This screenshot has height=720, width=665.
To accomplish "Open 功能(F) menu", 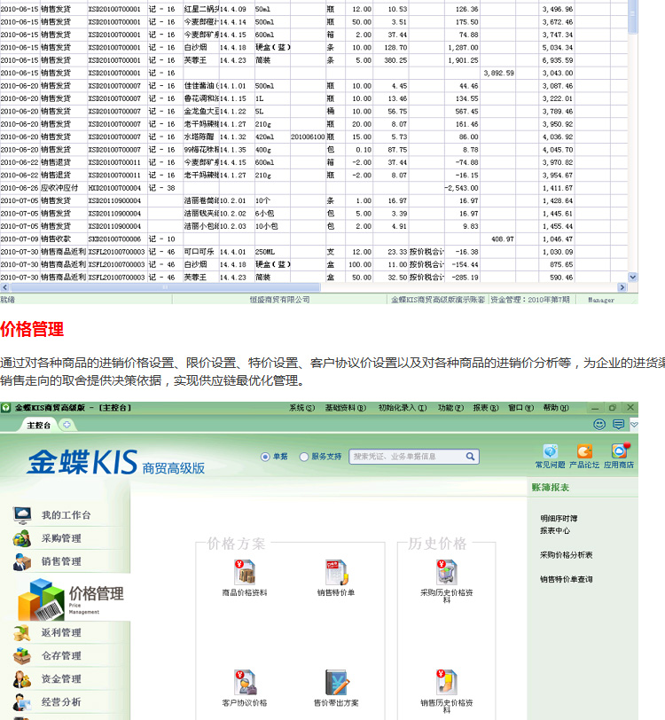I will [450, 408].
